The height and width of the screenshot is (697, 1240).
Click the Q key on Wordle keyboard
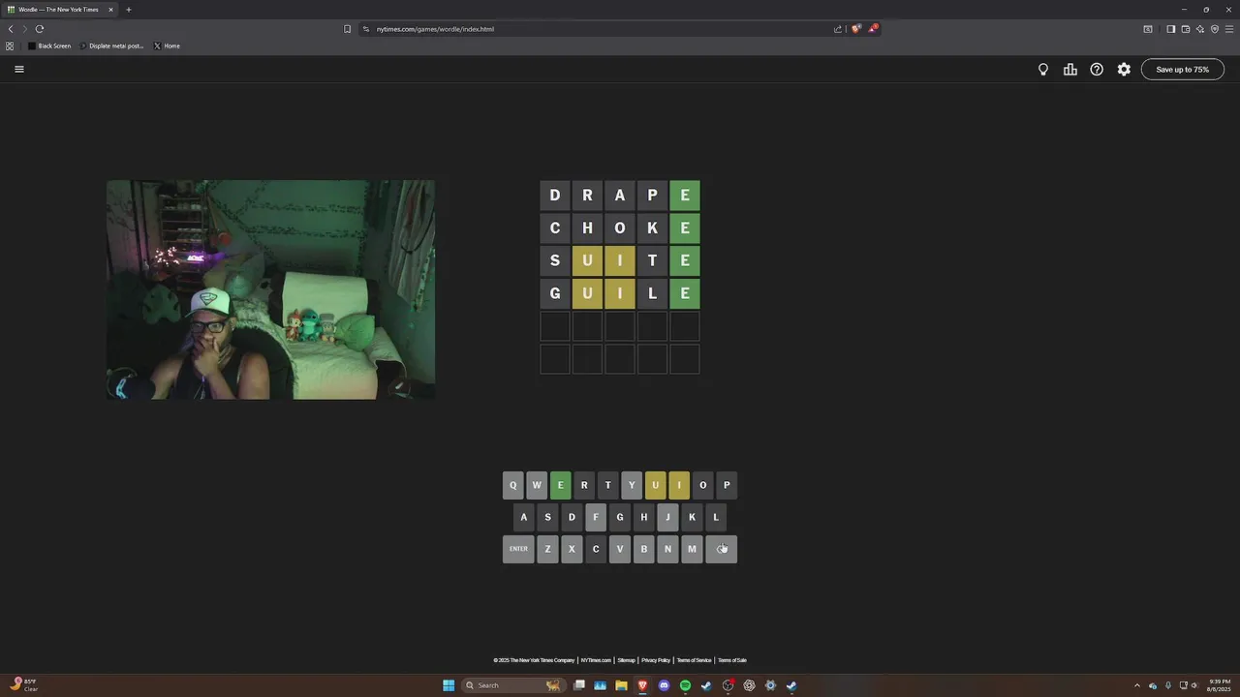[x=512, y=485]
